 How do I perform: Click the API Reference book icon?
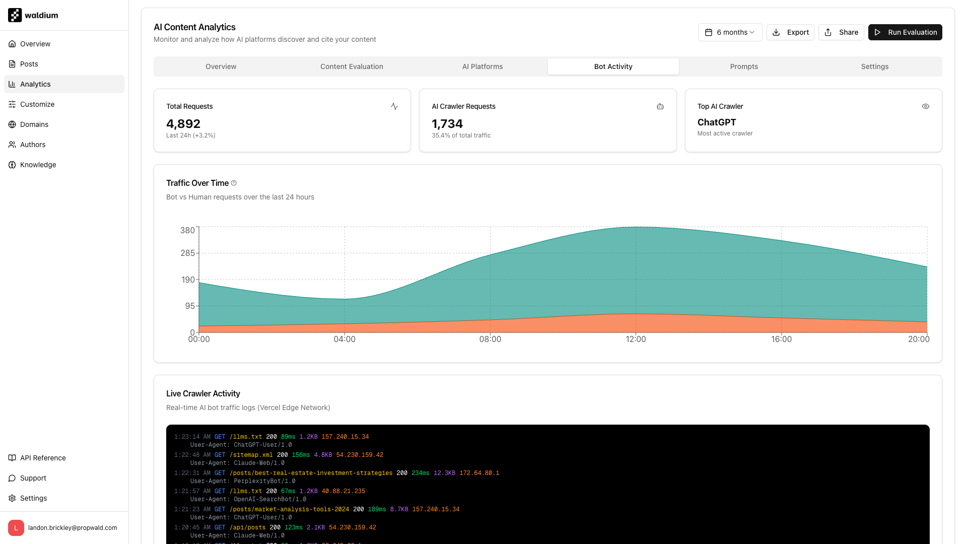[12, 458]
